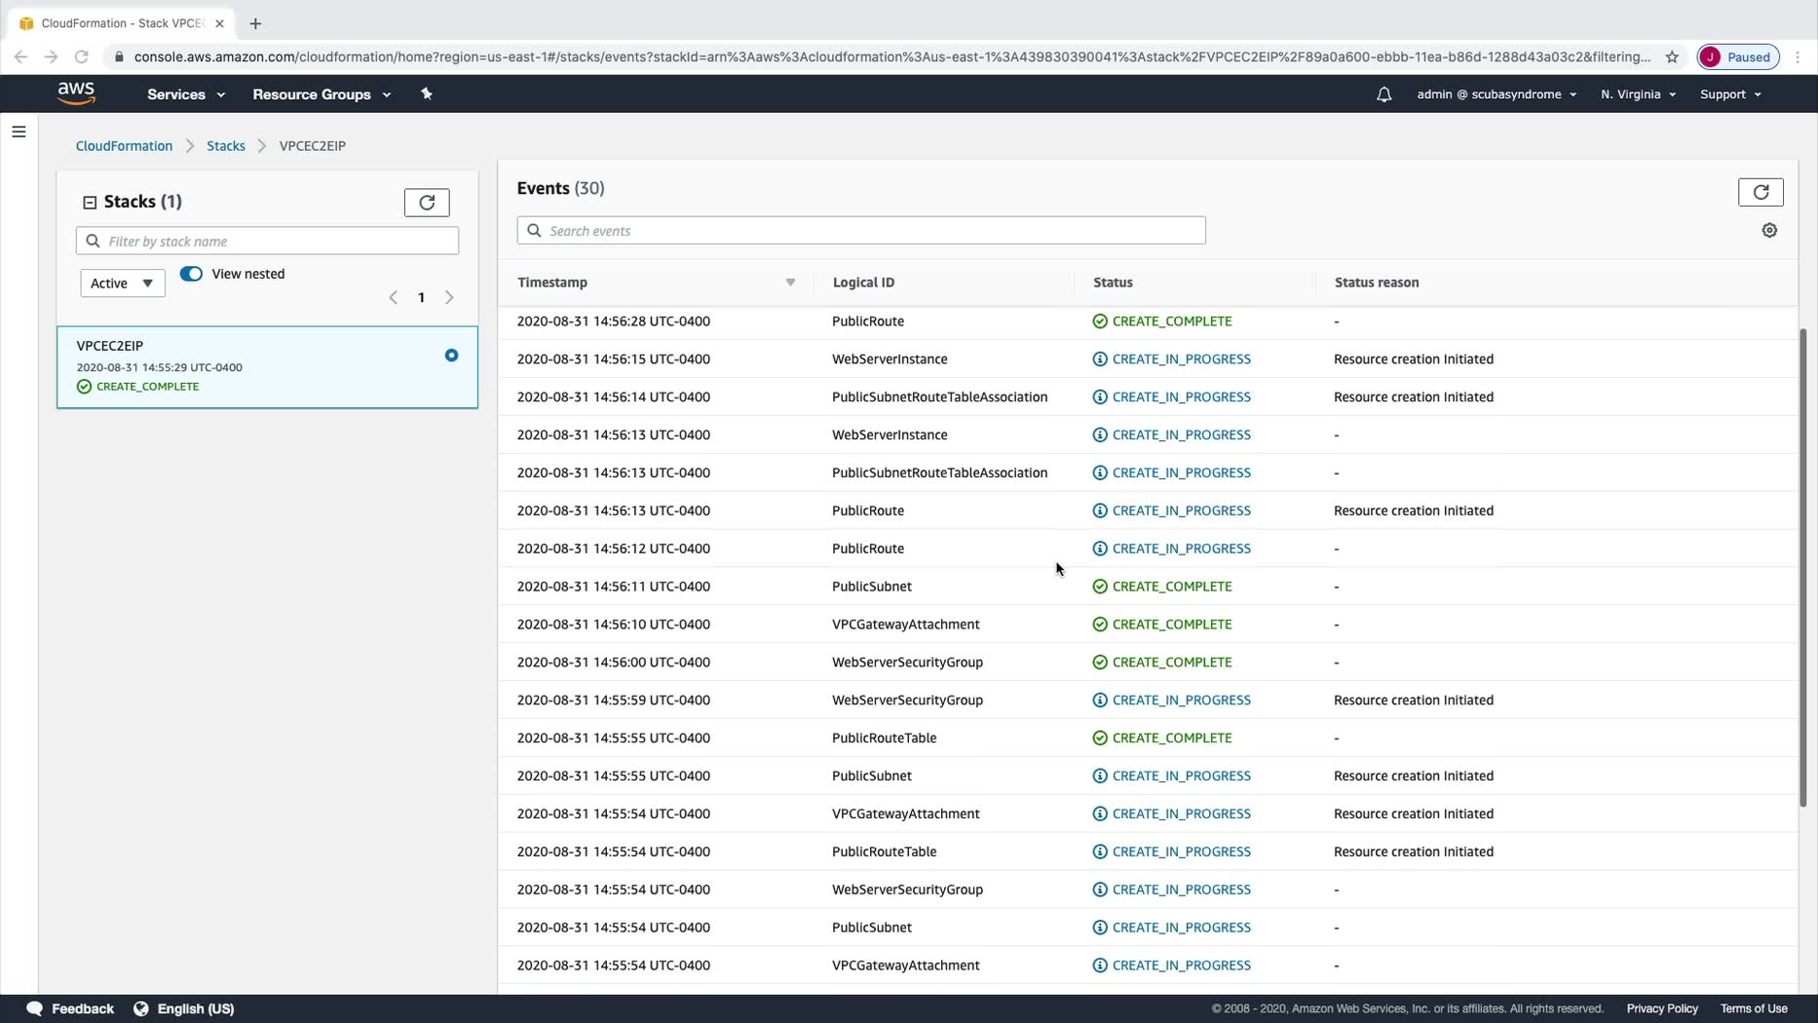Image resolution: width=1818 pixels, height=1023 pixels.
Task: Expand the N. Virginia region dropdown
Action: [1637, 95]
